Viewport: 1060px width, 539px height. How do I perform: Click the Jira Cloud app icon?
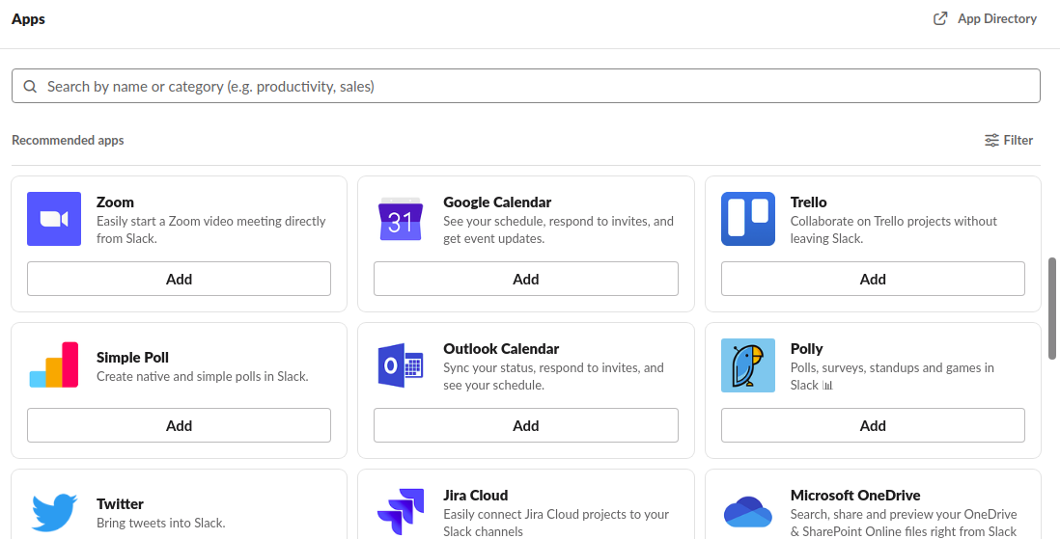401,512
